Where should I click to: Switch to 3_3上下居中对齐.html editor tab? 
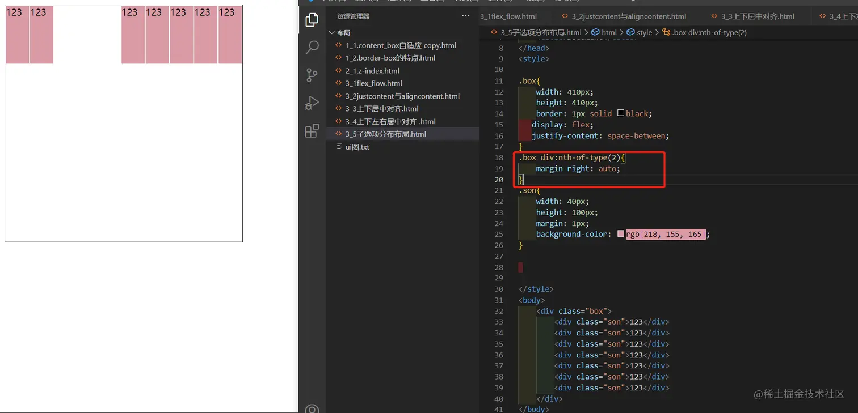point(758,16)
